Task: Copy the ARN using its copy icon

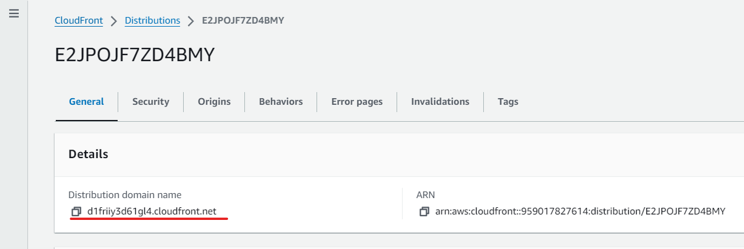Action: (424, 211)
